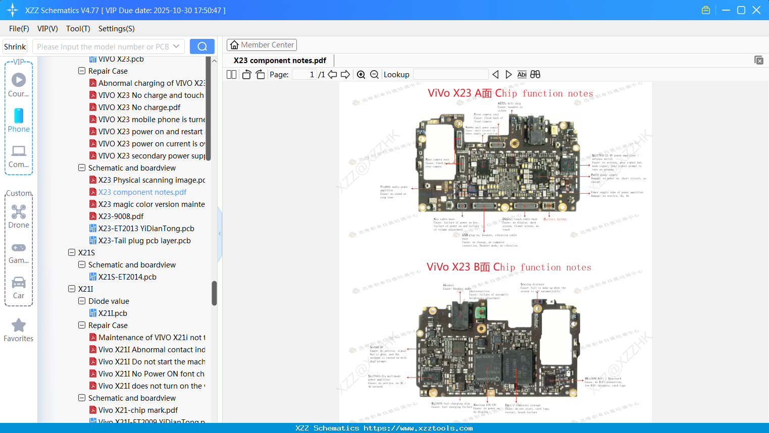Zoom in on the PDF page

pyautogui.click(x=361, y=74)
